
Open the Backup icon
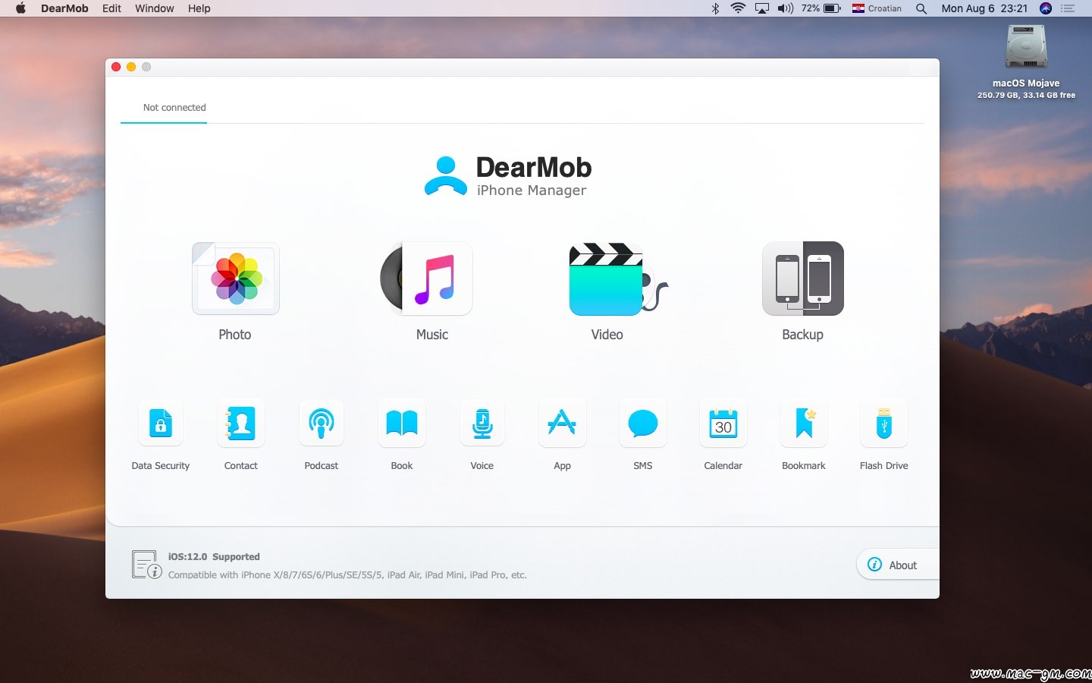point(803,279)
